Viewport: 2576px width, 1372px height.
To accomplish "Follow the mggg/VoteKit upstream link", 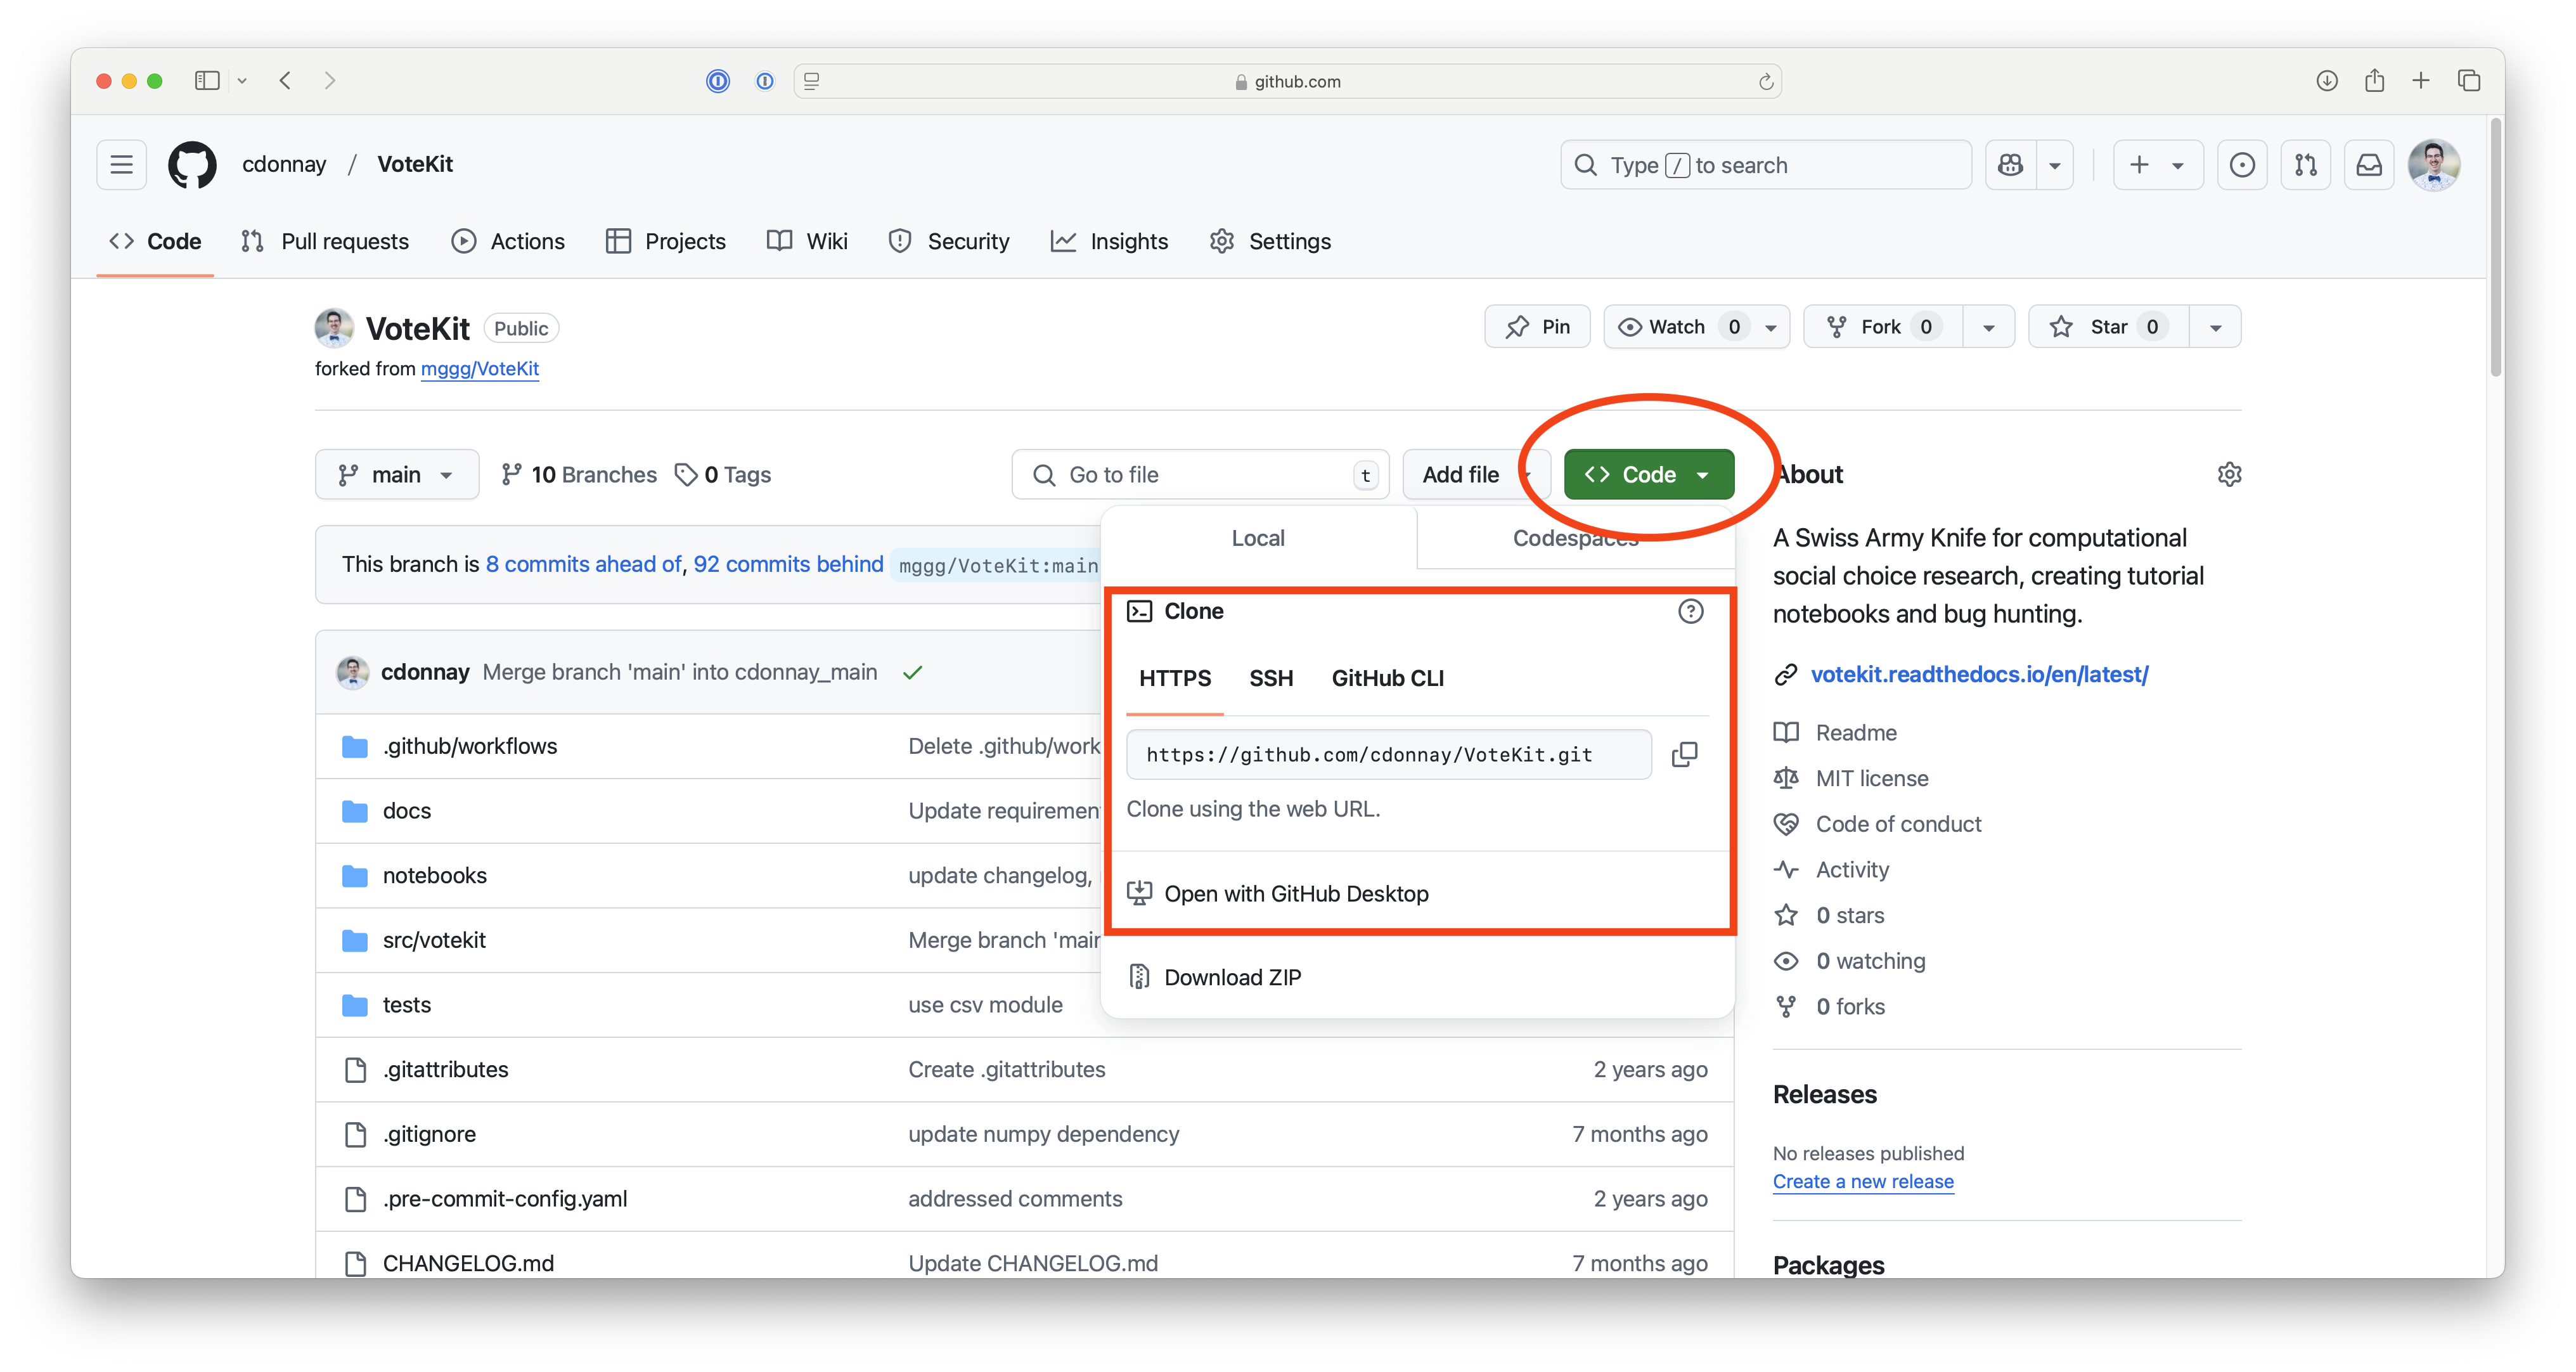I will click(x=480, y=369).
